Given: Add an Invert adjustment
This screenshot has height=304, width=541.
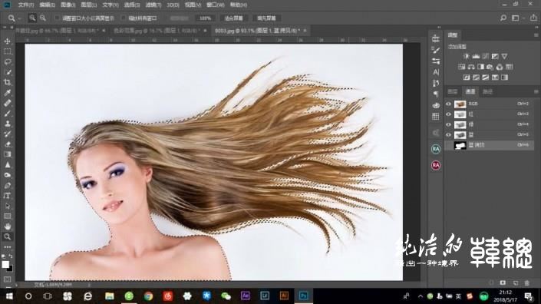Looking at the screenshot, I should [467, 78].
